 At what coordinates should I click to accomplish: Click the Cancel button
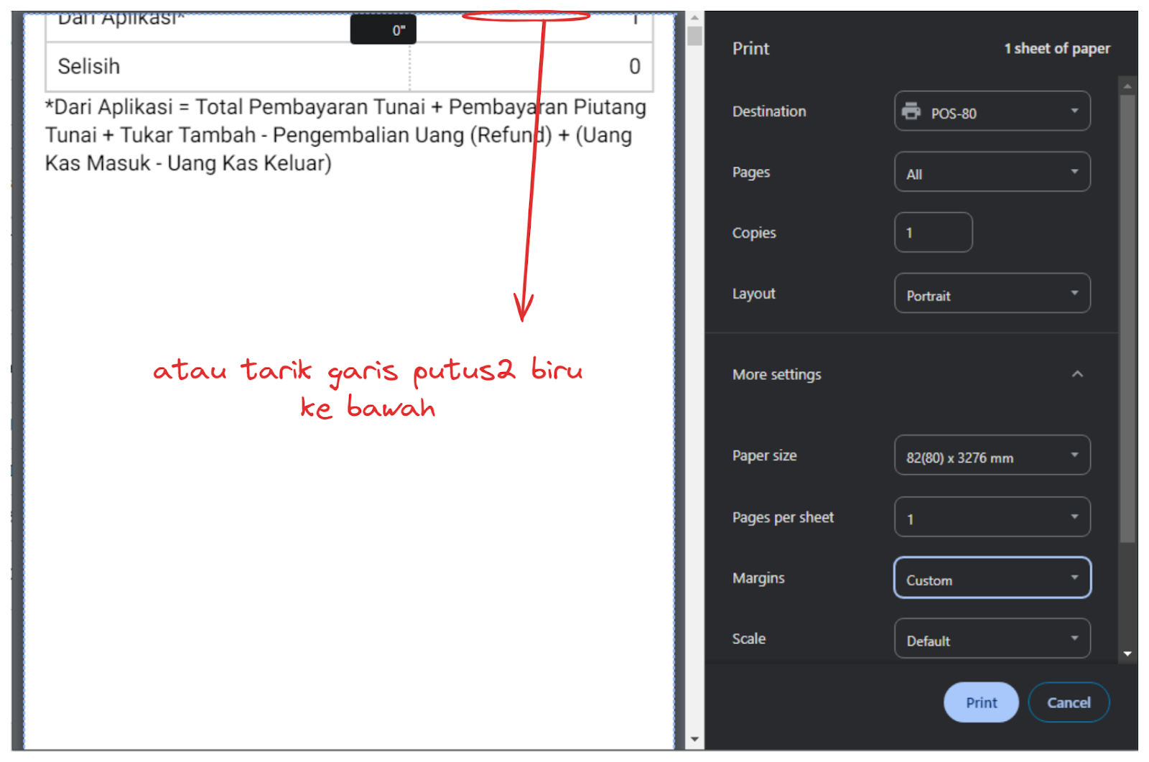click(x=1068, y=702)
